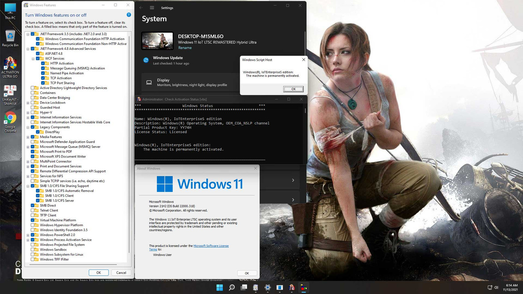Viewport: 523px width, 294px height.
Task: Collapse SMB 1.0/CIFS File Sharing Support node
Action: point(28,186)
